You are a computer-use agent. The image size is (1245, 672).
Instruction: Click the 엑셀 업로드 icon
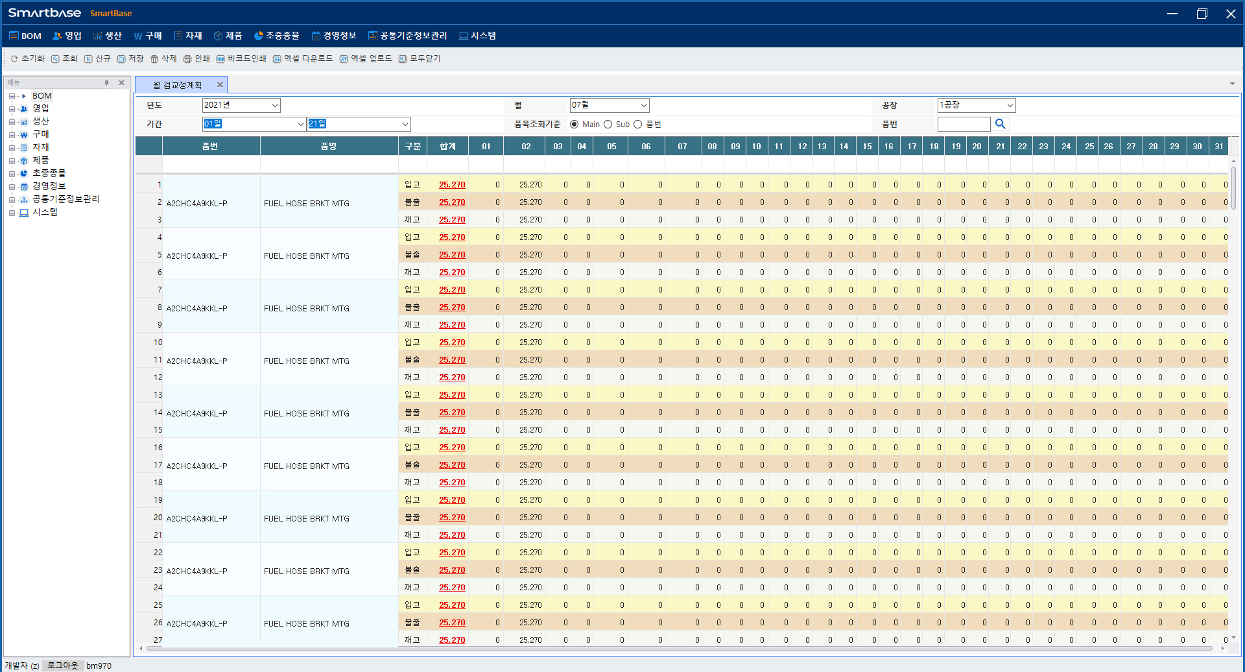point(344,59)
